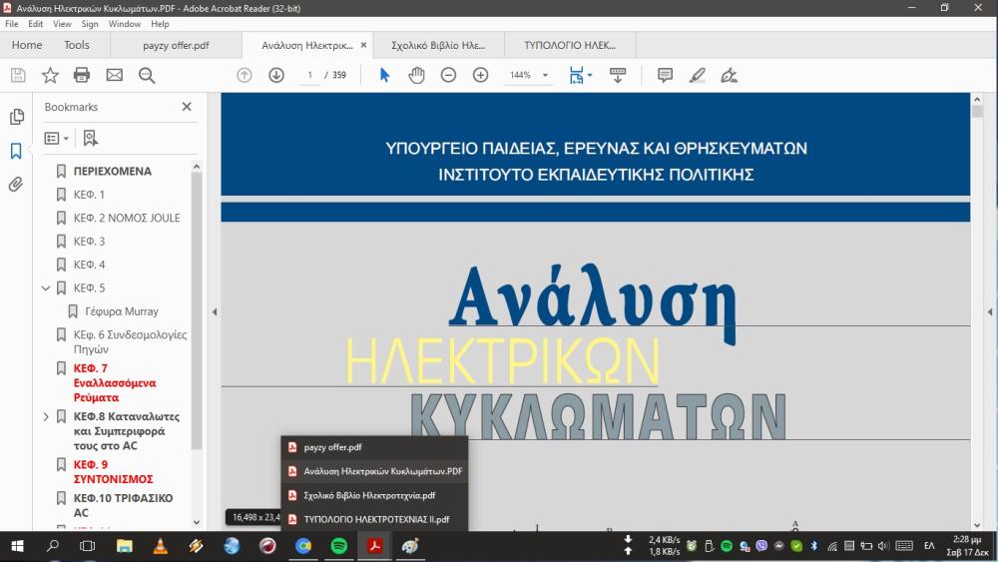Select the Hand pan tool

coord(416,75)
